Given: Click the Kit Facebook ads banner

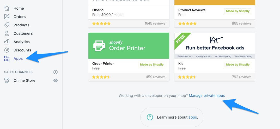Looking at the screenshot, I should pyautogui.click(x=215, y=46).
